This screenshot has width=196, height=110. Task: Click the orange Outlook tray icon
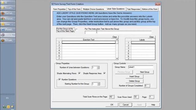coord(8,107)
